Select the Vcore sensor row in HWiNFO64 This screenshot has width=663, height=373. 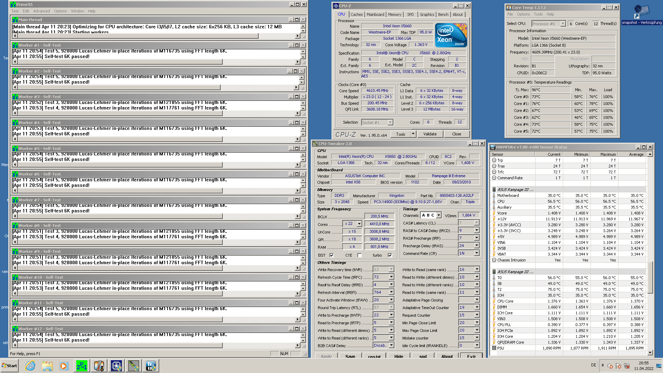568,213
